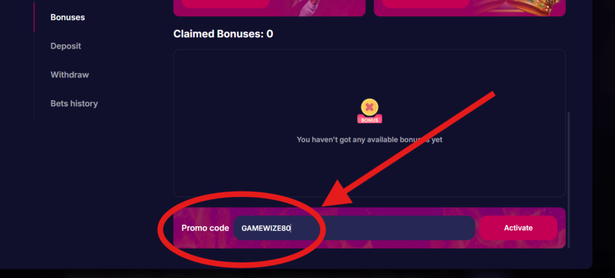Click the pink active indicator beside Bonuses
The width and height of the screenshot is (615, 278).
point(34,17)
